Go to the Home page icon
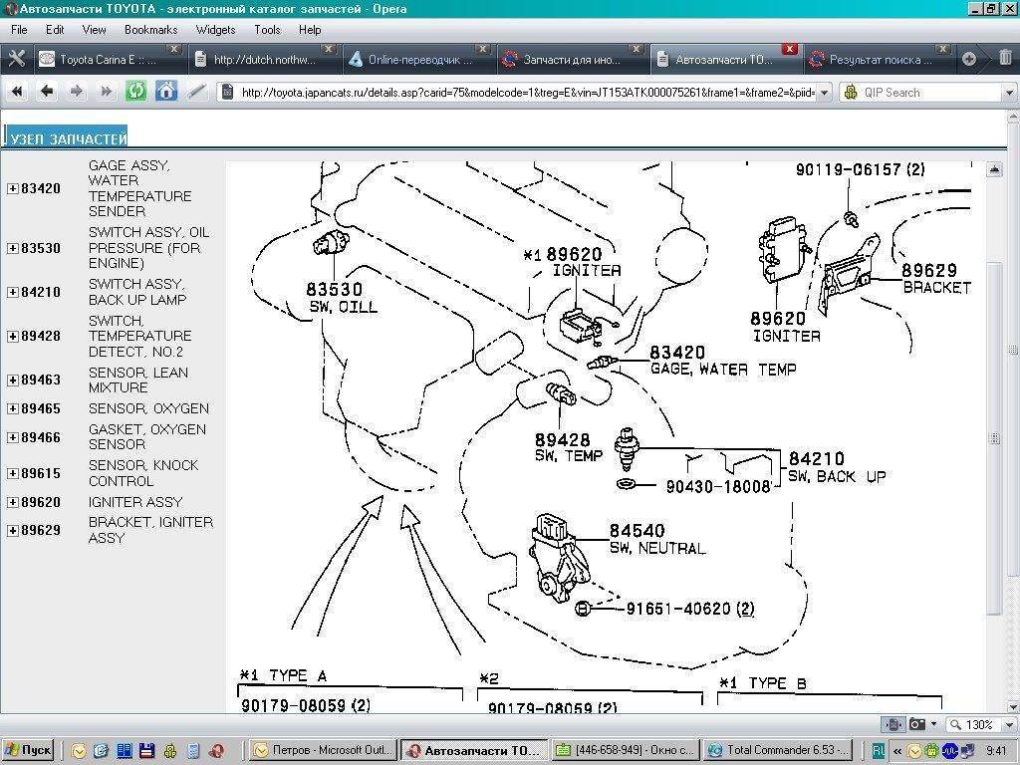The image size is (1020, 765). pyautogui.click(x=165, y=92)
